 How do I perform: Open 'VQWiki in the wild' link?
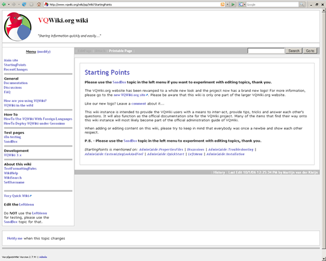[18, 106]
